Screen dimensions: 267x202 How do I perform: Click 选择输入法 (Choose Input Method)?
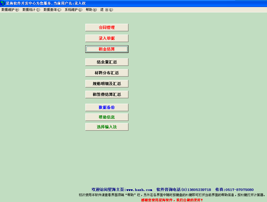107,127
